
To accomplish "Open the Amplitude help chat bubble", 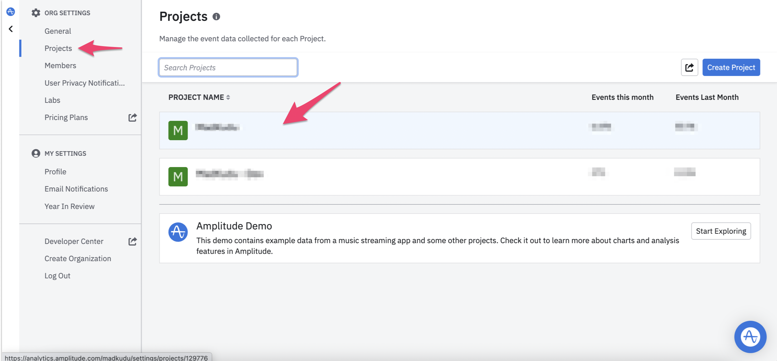I will tap(750, 337).
